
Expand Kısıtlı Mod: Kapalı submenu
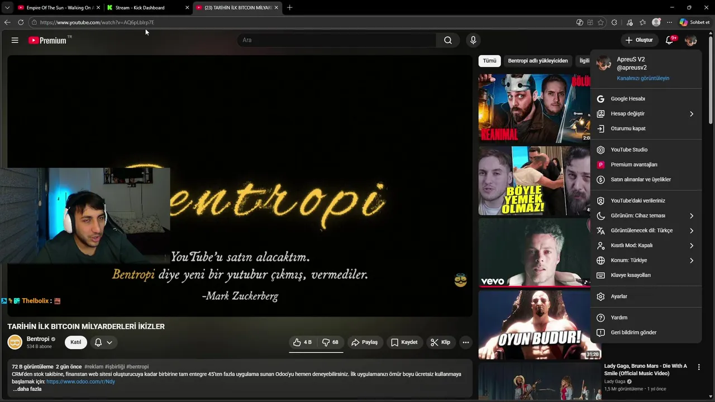(x=646, y=246)
